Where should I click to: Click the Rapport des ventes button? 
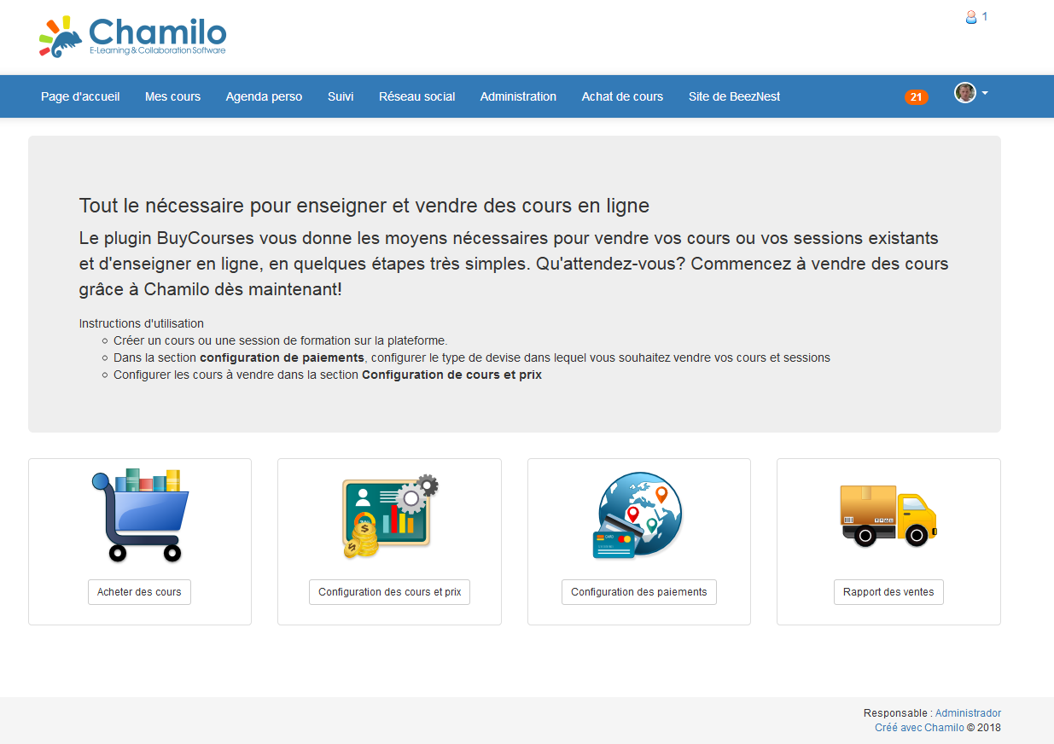(x=888, y=591)
